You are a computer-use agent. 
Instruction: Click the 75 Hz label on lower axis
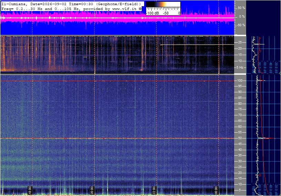[240, 109]
